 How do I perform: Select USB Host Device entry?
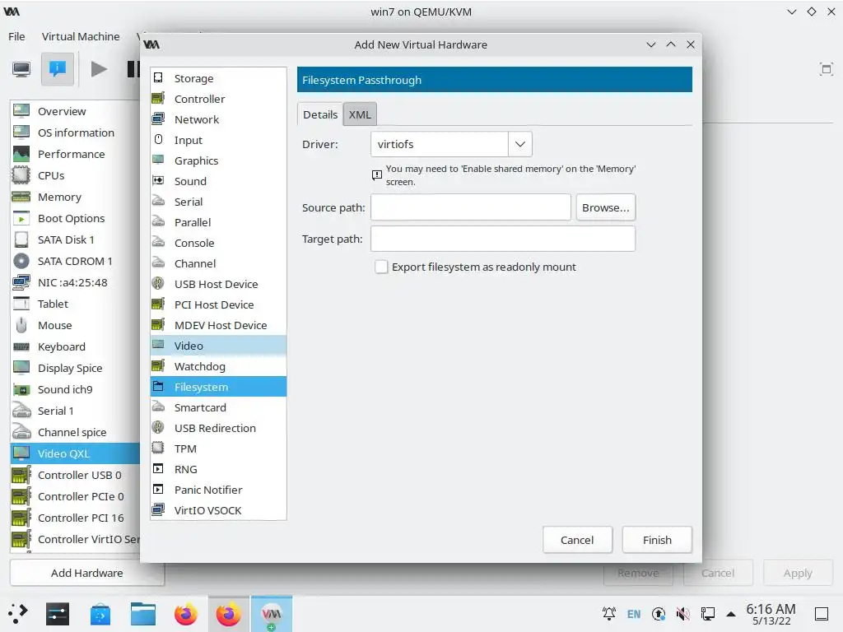218,284
